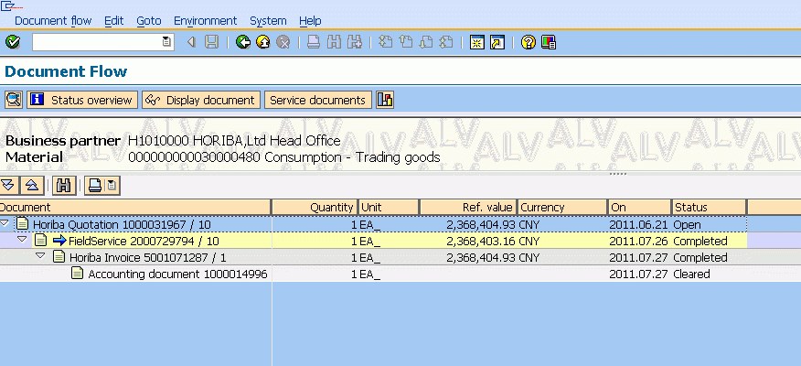801x366 pixels.
Task: Click the 2011.07.26 date cell
Action: tap(638, 241)
